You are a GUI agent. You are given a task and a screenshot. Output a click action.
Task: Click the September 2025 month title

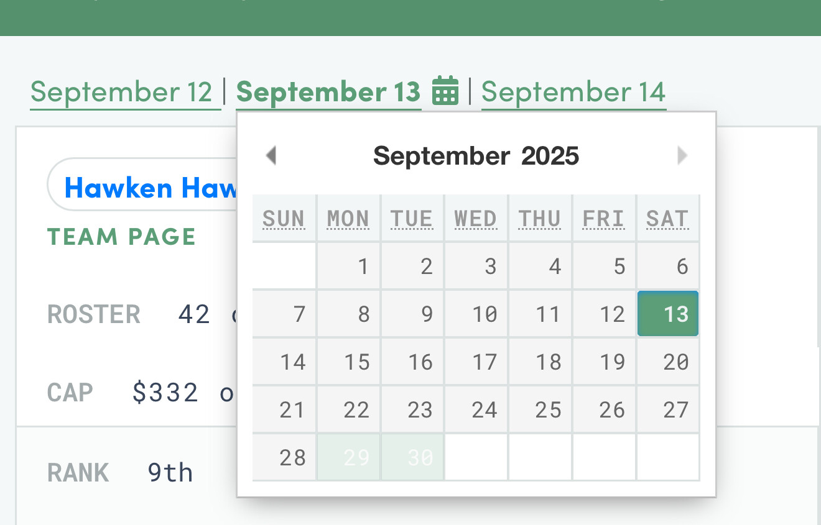(476, 155)
